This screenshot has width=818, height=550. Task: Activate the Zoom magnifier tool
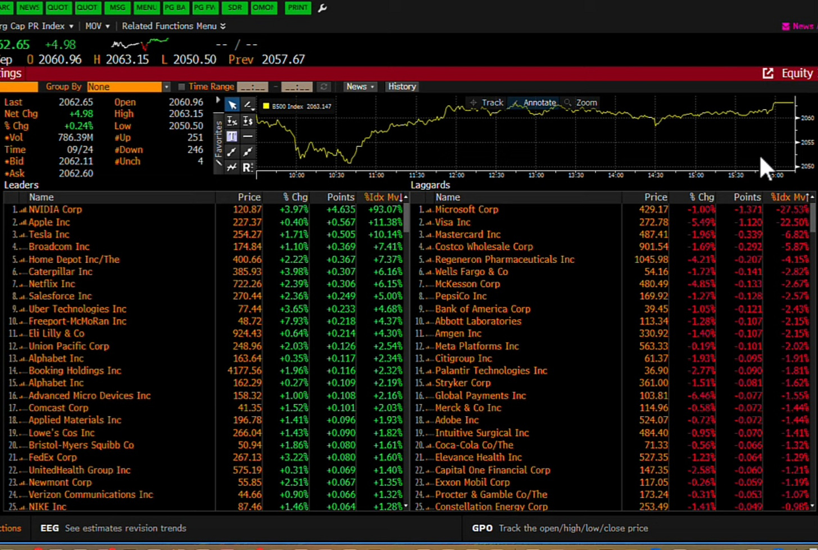click(581, 103)
